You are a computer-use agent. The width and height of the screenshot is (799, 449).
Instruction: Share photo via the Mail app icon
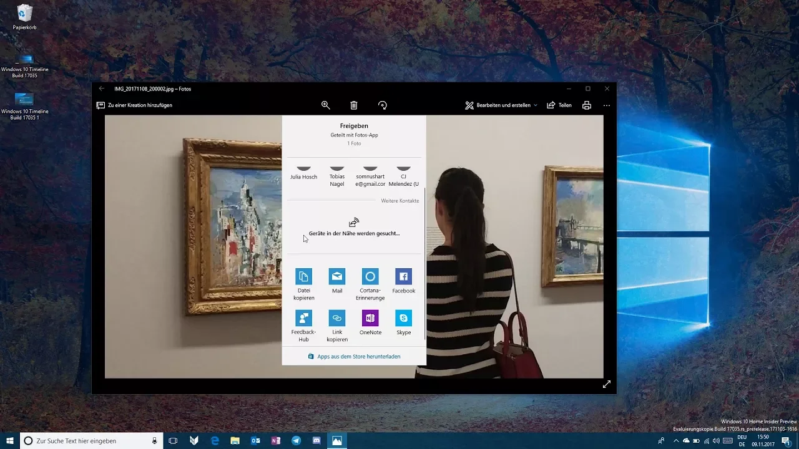pos(337,276)
